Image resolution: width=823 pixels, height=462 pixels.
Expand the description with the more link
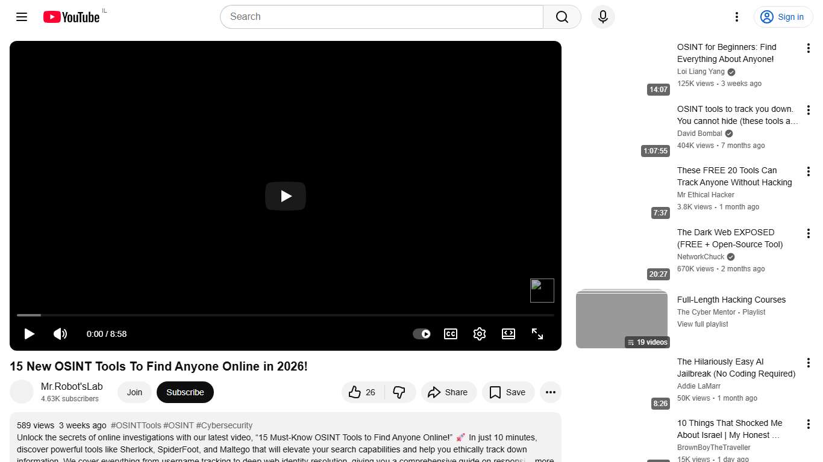click(x=543, y=459)
